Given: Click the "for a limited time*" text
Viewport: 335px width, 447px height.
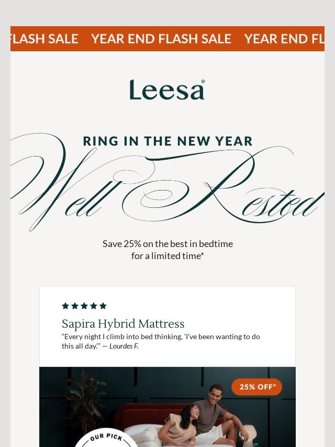Looking at the screenshot, I should (x=167, y=256).
